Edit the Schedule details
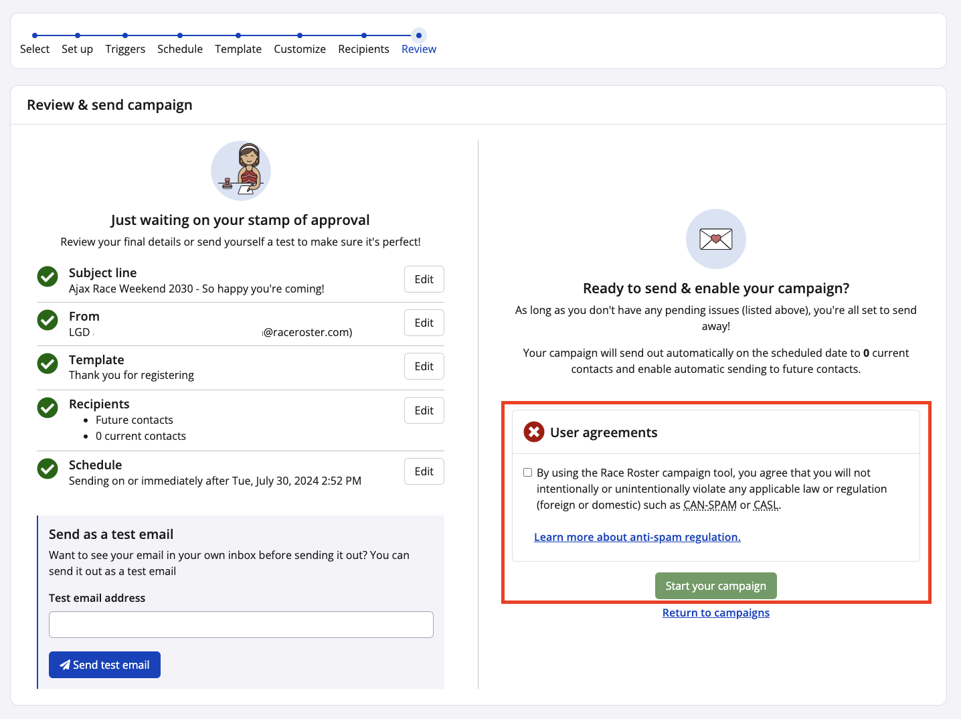The image size is (961, 719). (424, 471)
